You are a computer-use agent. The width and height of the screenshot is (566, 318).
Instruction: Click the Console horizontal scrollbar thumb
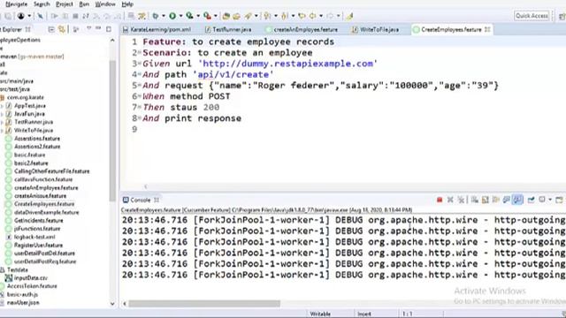[x=204, y=304]
